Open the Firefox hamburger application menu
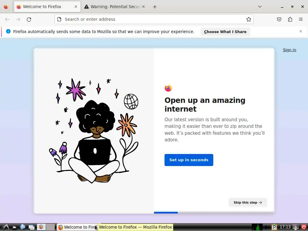Viewport: 308px width, 231px height. pos(301,19)
